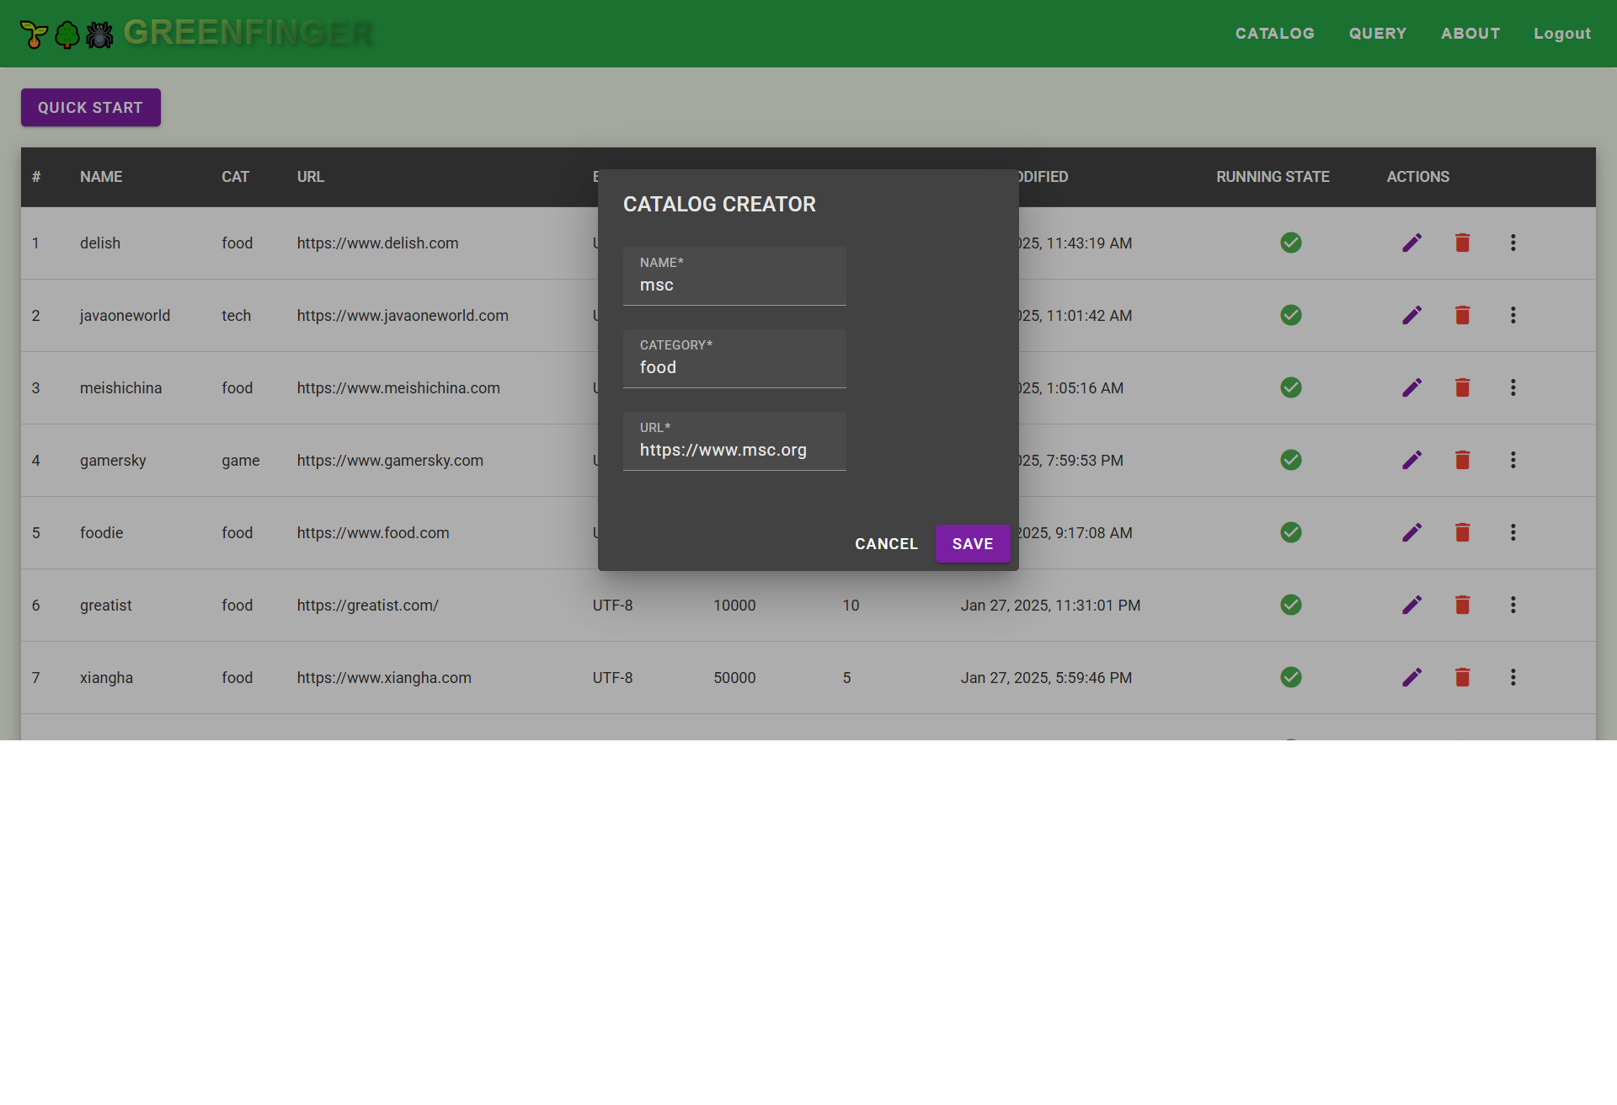Delete the javaoneworld catalog entry
The image size is (1617, 1105).
coord(1463,315)
